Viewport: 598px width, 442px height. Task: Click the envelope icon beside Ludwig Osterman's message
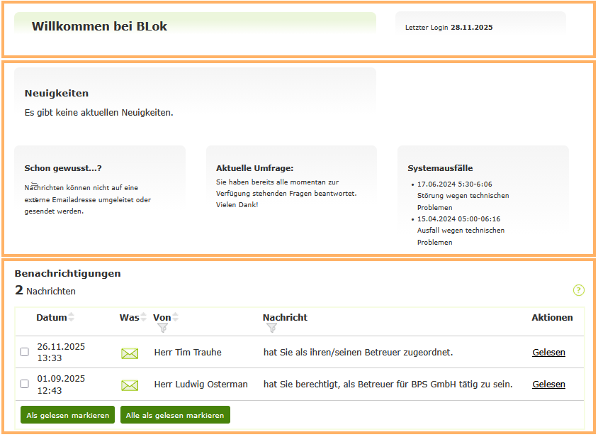[130, 385]
